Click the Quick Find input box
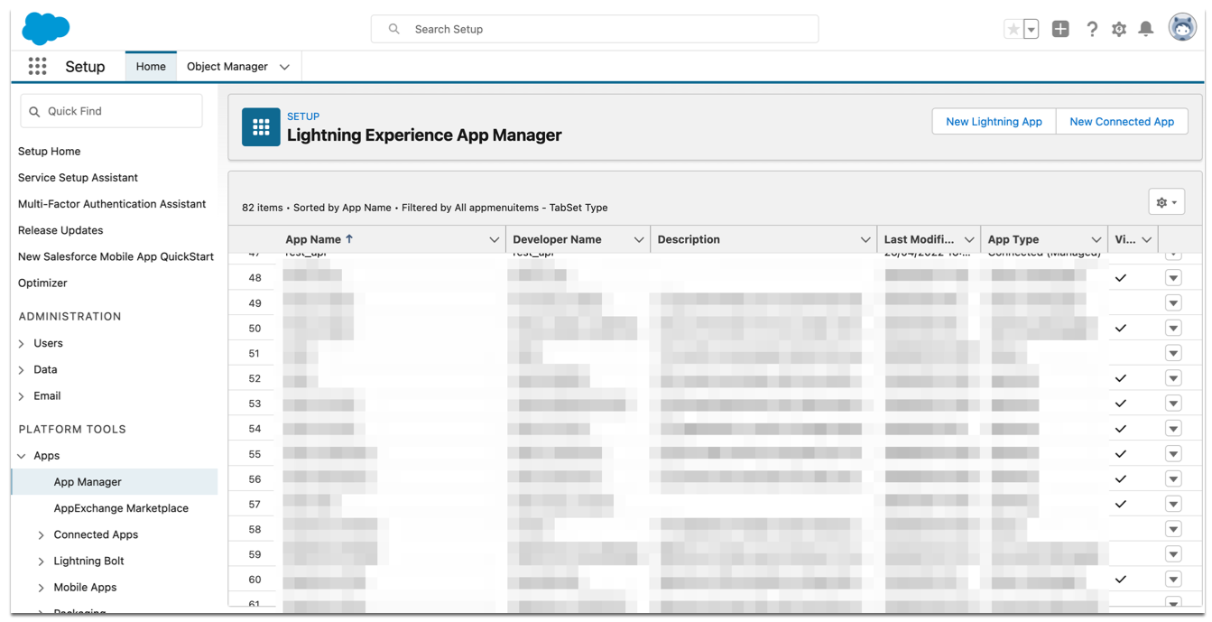 112,111
